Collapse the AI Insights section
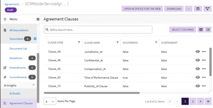Screen dimensions: 213x108 pyautogui.click(x=34, y=85)
